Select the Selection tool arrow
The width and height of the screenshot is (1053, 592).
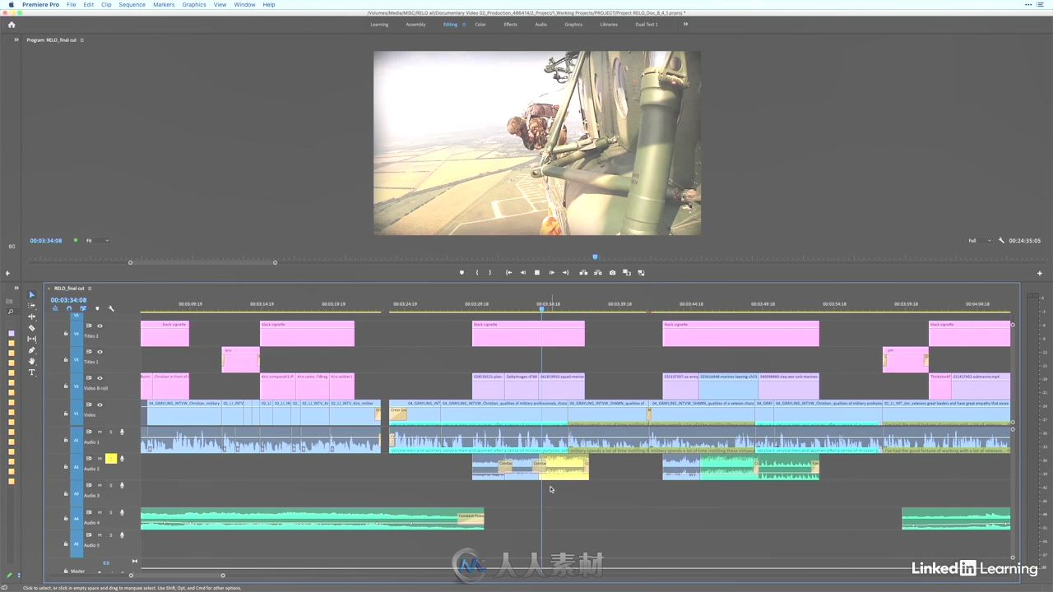(x=32, y=294)
